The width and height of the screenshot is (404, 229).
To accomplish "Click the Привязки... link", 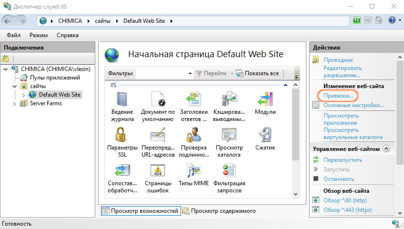I will 338,96.
